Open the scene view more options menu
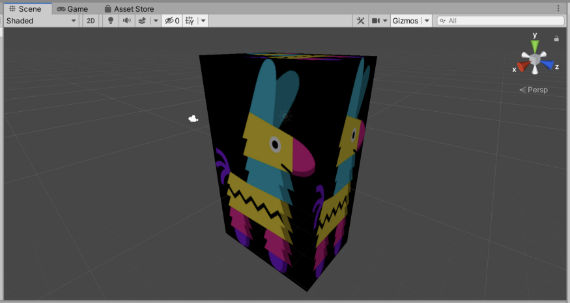Viewport: 570px width, 303px height. tap(558, 8)
